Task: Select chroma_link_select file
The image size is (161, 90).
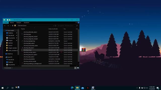Action: click(29, 48)
